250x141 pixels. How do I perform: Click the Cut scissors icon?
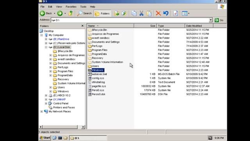[141, 13]
